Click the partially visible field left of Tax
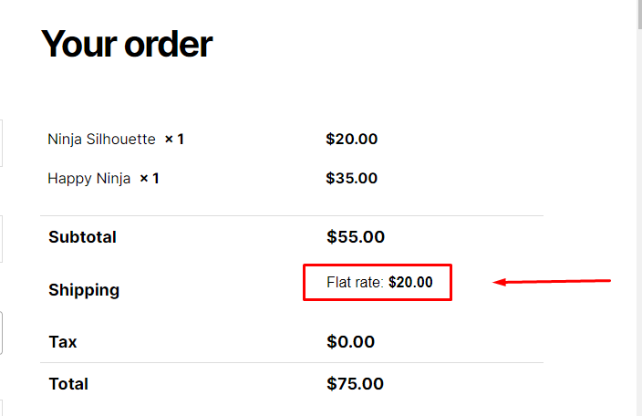642x416 pixels. (x=1, y=333)
